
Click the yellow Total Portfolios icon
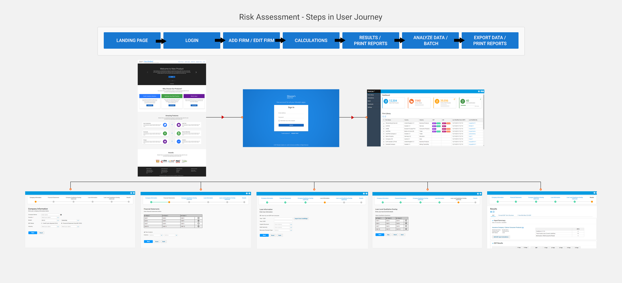[x=437, y=101]
